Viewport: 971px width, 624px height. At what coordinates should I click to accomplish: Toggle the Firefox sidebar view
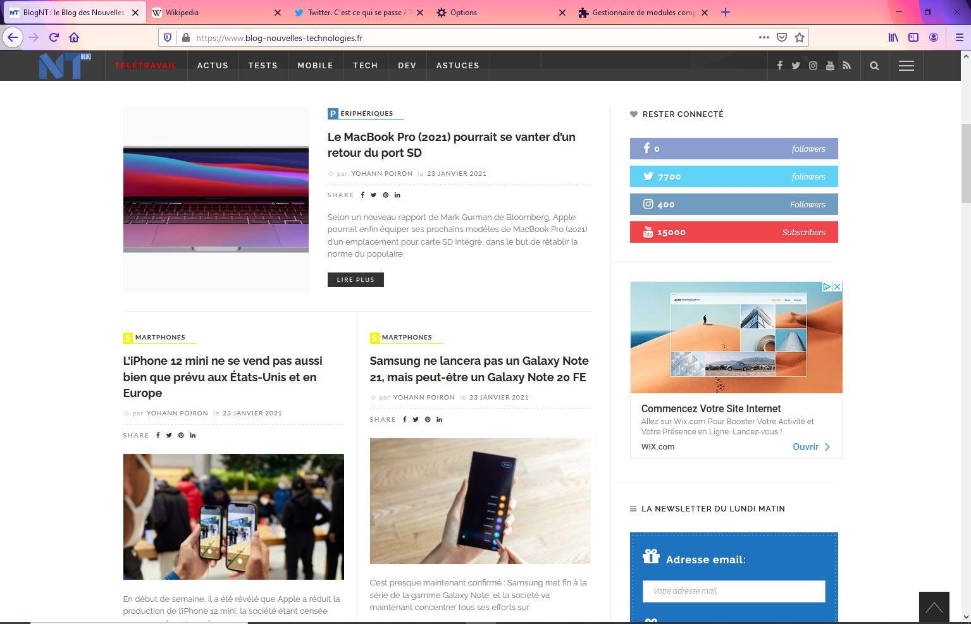point(913,37)
